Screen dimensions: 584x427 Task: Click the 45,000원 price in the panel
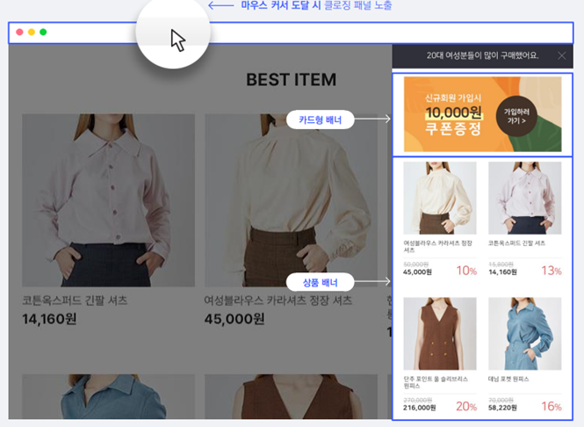coord(417,272)
